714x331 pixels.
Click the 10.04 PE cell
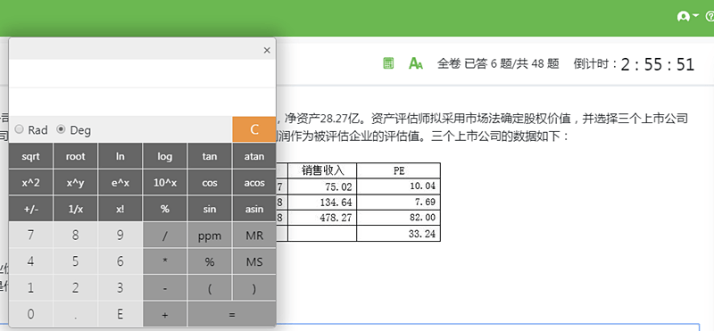coord(399,186)
